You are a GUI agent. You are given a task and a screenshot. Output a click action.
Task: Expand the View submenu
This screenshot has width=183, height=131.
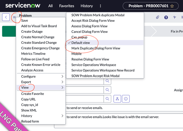tap(41, 88)
